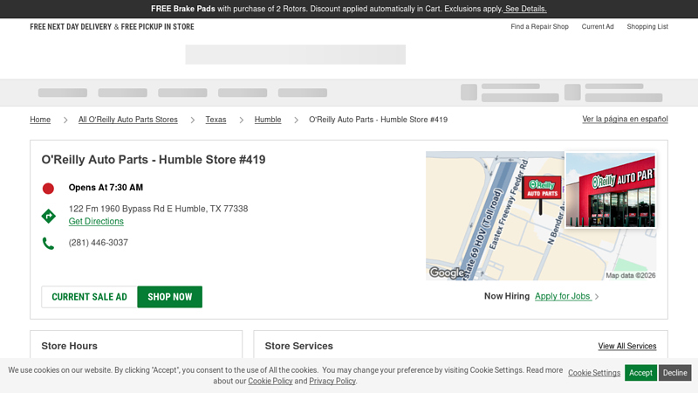Click the green phone icon
The image size is (698, 393).
(48, 244)
